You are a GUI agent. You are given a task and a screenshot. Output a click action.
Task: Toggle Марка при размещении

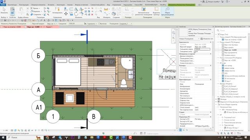click(168, 11)
